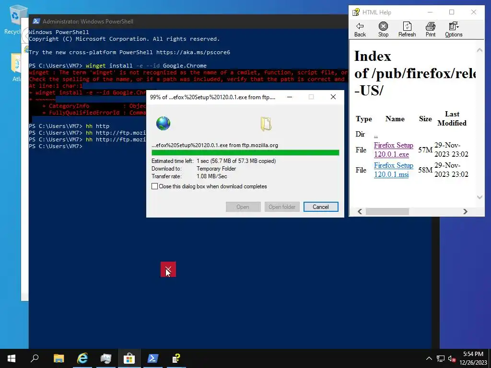
Task: Click the green download progress bar
Action: point(245,153)
